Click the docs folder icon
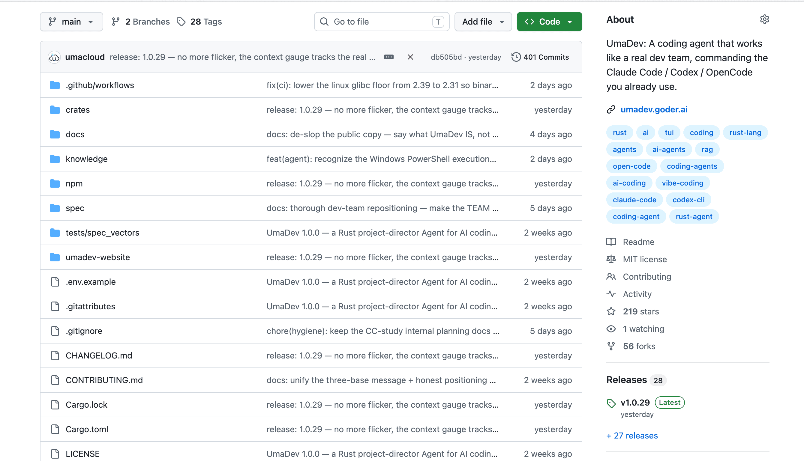 point(55,134)
